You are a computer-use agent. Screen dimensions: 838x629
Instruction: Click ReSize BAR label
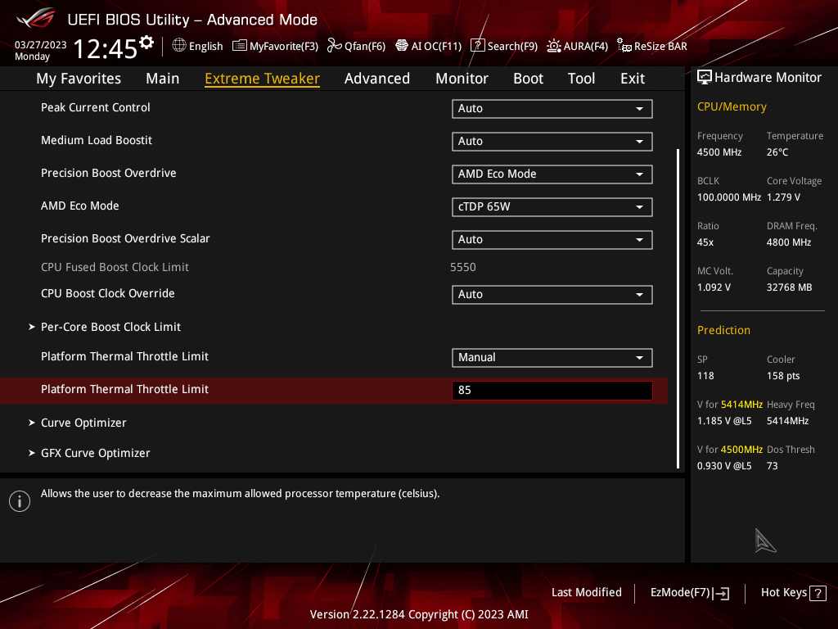(660, 46)
